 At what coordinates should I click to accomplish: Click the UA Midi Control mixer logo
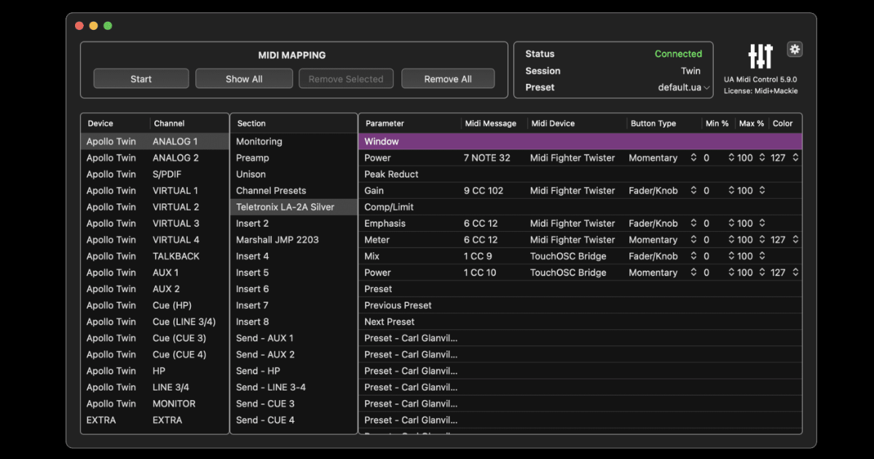point(760,56)
